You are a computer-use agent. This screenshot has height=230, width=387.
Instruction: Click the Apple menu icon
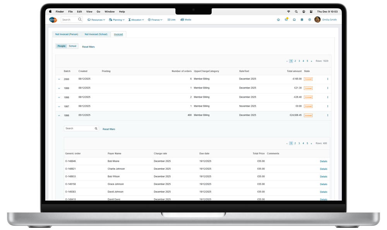point(50,11)
